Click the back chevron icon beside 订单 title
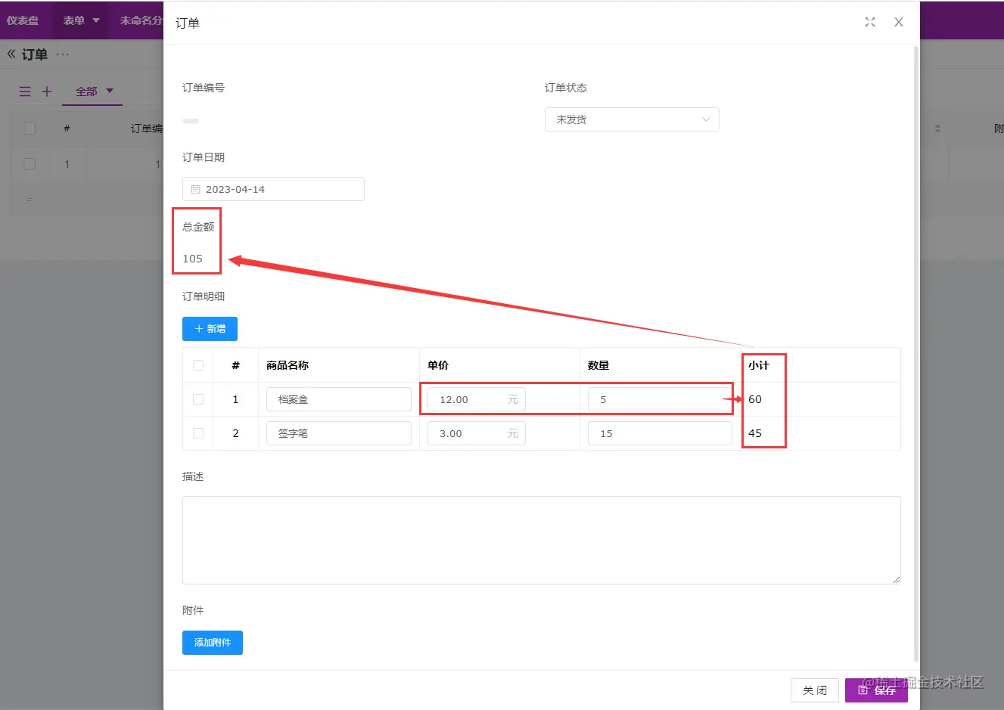This screenshot has height=710, width=1004. (x=11, y=54)
